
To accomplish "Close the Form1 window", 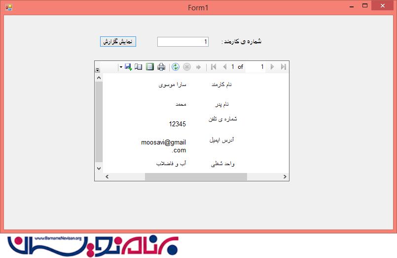I will (383, 5).
